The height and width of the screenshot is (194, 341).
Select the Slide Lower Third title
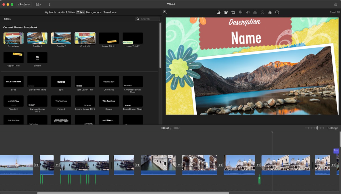coord(37,82)
